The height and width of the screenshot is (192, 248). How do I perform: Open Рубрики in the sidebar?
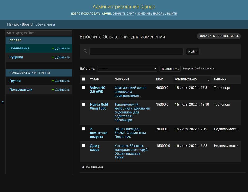16,57
